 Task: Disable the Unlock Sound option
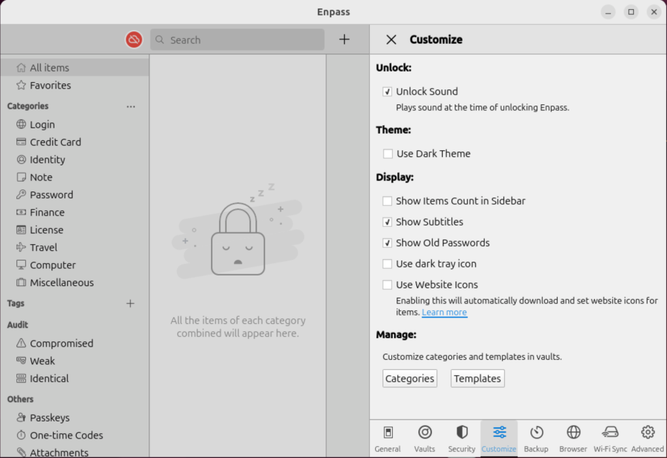point(388,92)
